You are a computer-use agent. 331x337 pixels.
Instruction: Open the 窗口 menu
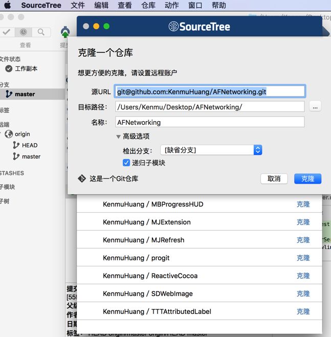[195, 5]
